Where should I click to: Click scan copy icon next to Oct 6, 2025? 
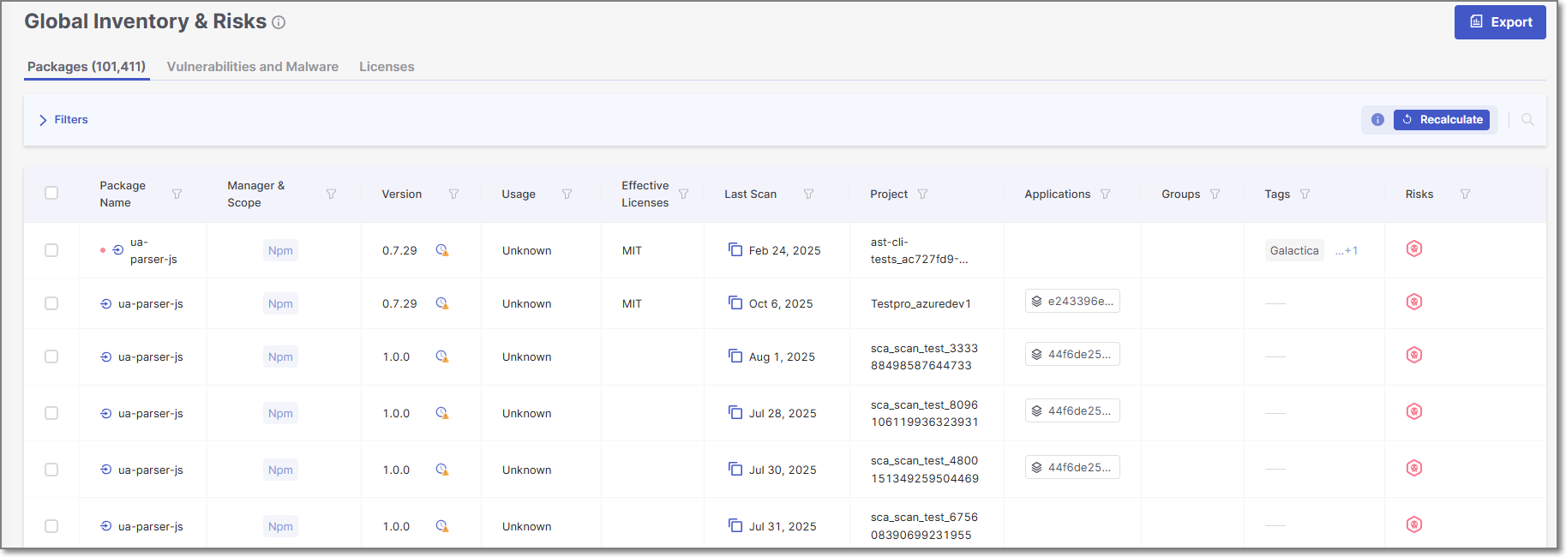[735, 302]
